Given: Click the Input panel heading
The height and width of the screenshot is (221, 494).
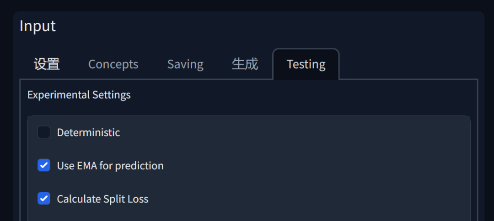Looking at the screenshot, I should click(38, 26).
